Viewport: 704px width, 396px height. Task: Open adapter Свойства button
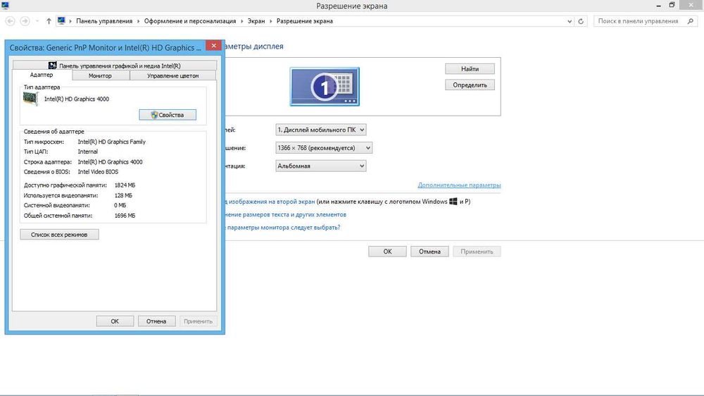pyautogui.click(x=168, y=115)
